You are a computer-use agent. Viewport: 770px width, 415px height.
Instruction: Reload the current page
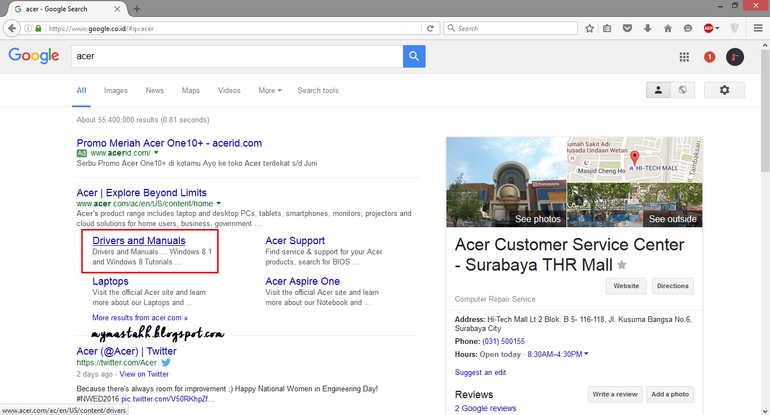click(x=430, y=28)
